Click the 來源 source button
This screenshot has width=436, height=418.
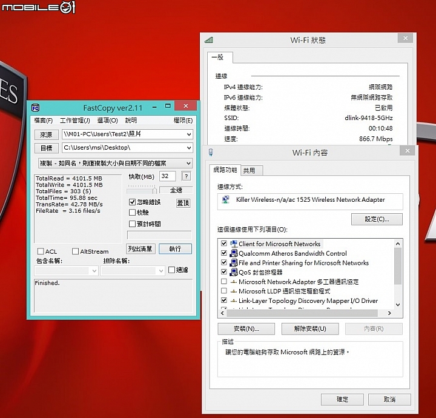[x=47, y=134]
